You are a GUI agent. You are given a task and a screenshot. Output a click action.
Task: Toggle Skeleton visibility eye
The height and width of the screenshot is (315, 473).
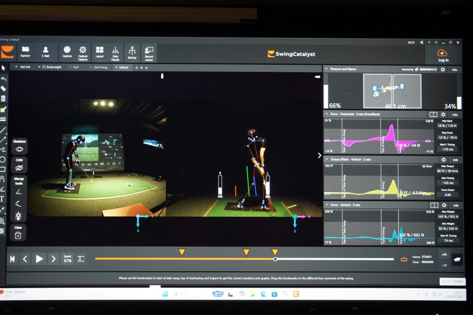click(19, 149)
